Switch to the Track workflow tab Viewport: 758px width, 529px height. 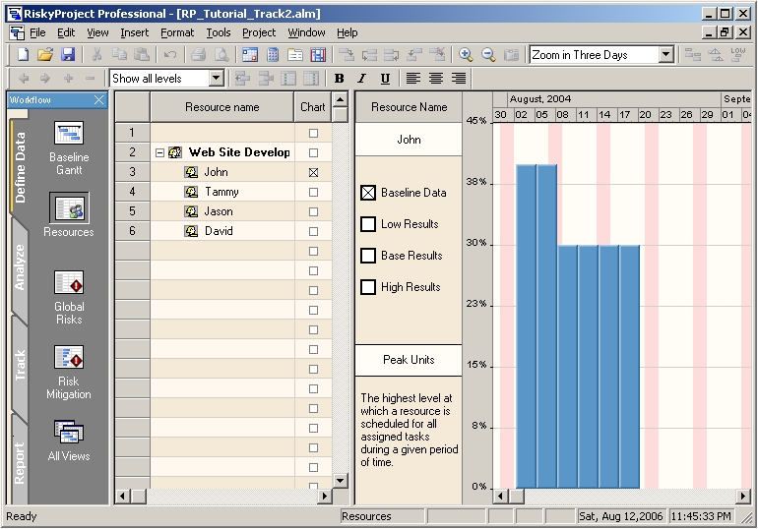pos(20,366)
